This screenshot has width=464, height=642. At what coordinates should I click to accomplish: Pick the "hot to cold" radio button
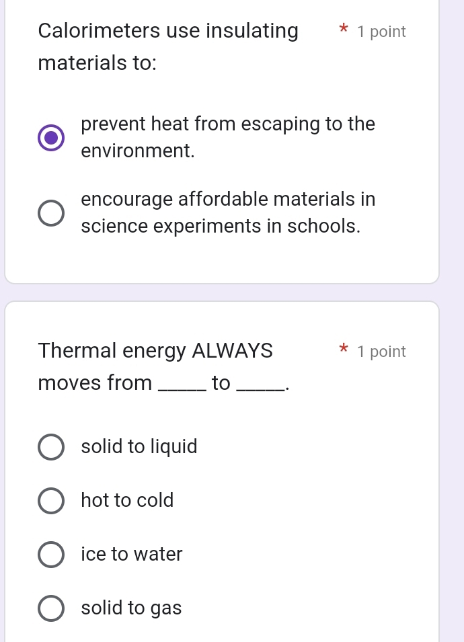pyautogui.click(x=51, y=501)
